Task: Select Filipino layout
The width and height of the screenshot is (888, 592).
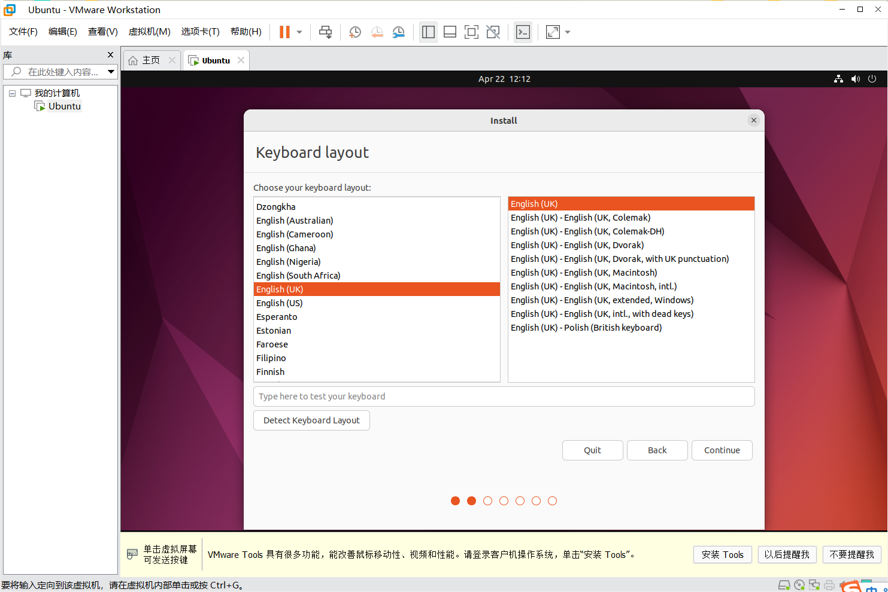Action: coord(377,358)
